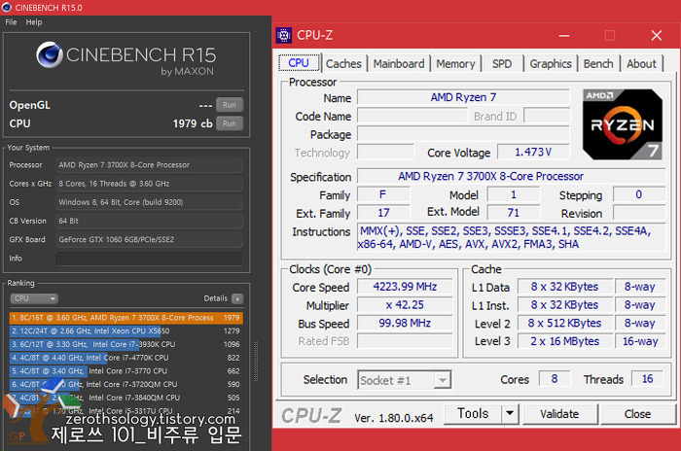Click the Instructions list text
Screen dimensions: 681x451
(511, 237)
